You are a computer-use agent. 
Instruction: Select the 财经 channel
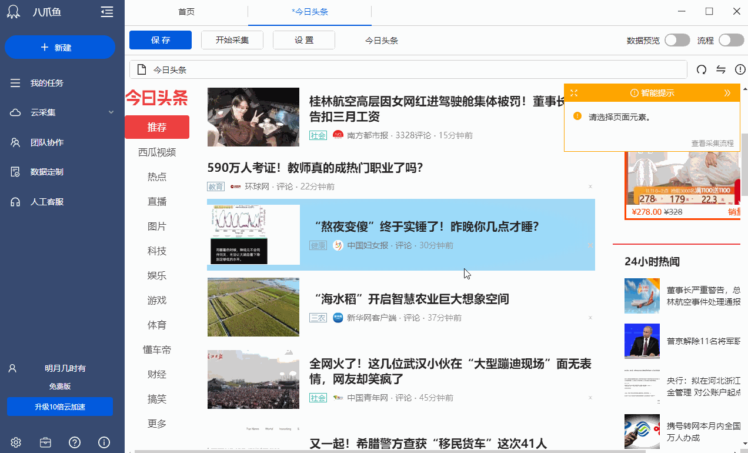pyautogui.click(x=157, y=375)
